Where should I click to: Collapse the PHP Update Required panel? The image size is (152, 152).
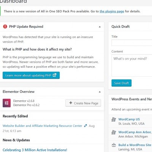100,27
